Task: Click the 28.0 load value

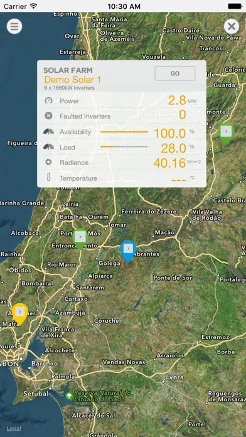Action: (173, 149)
